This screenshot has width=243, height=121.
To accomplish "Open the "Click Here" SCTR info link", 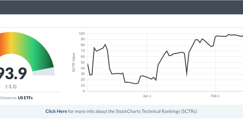I will pos(56,111).
